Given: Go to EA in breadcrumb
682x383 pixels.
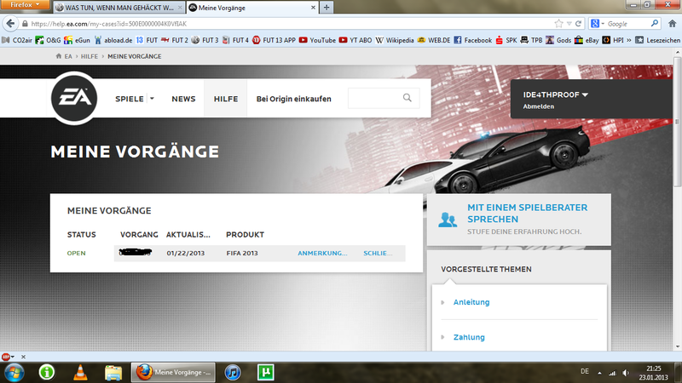Looking at the screenshot, I should 68,56.
